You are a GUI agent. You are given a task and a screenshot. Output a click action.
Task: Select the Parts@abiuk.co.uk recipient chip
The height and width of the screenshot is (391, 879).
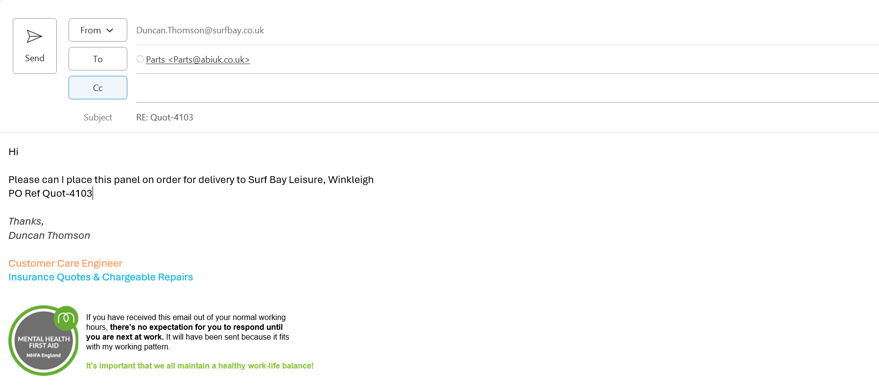[x=198, y=60]
